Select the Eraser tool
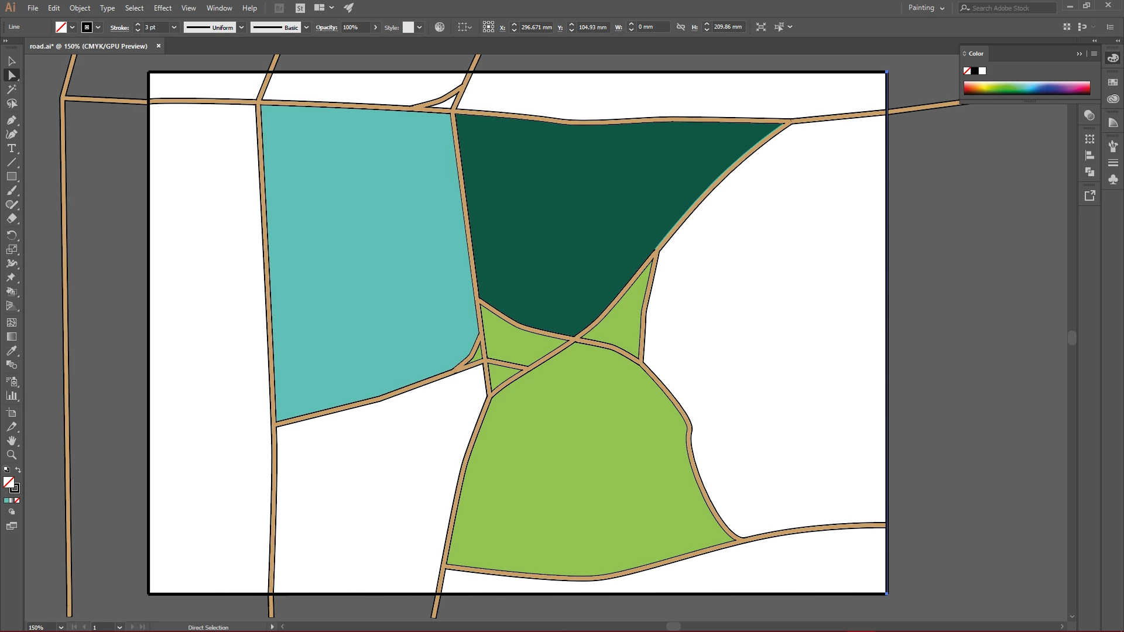1124x632 pixels. [11, 219]
